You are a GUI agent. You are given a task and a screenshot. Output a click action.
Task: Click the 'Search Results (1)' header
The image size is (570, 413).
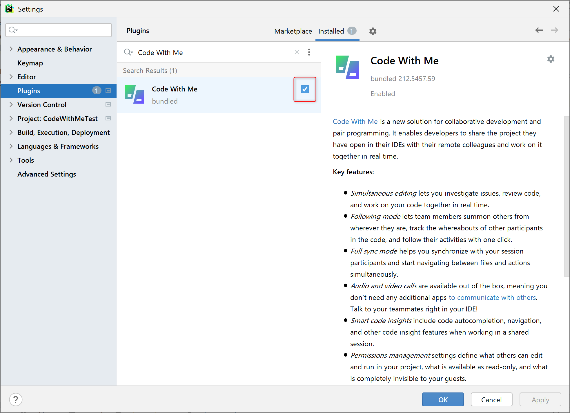click(150, 71)
